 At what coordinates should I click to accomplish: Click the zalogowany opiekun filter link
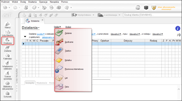pos(48,37)
